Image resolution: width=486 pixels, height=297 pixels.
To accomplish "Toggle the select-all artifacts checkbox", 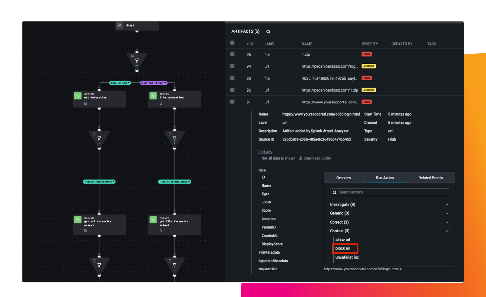I will 232,43.
